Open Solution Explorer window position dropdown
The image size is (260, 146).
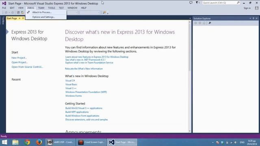pyautogui.click(x=250, y=18)
